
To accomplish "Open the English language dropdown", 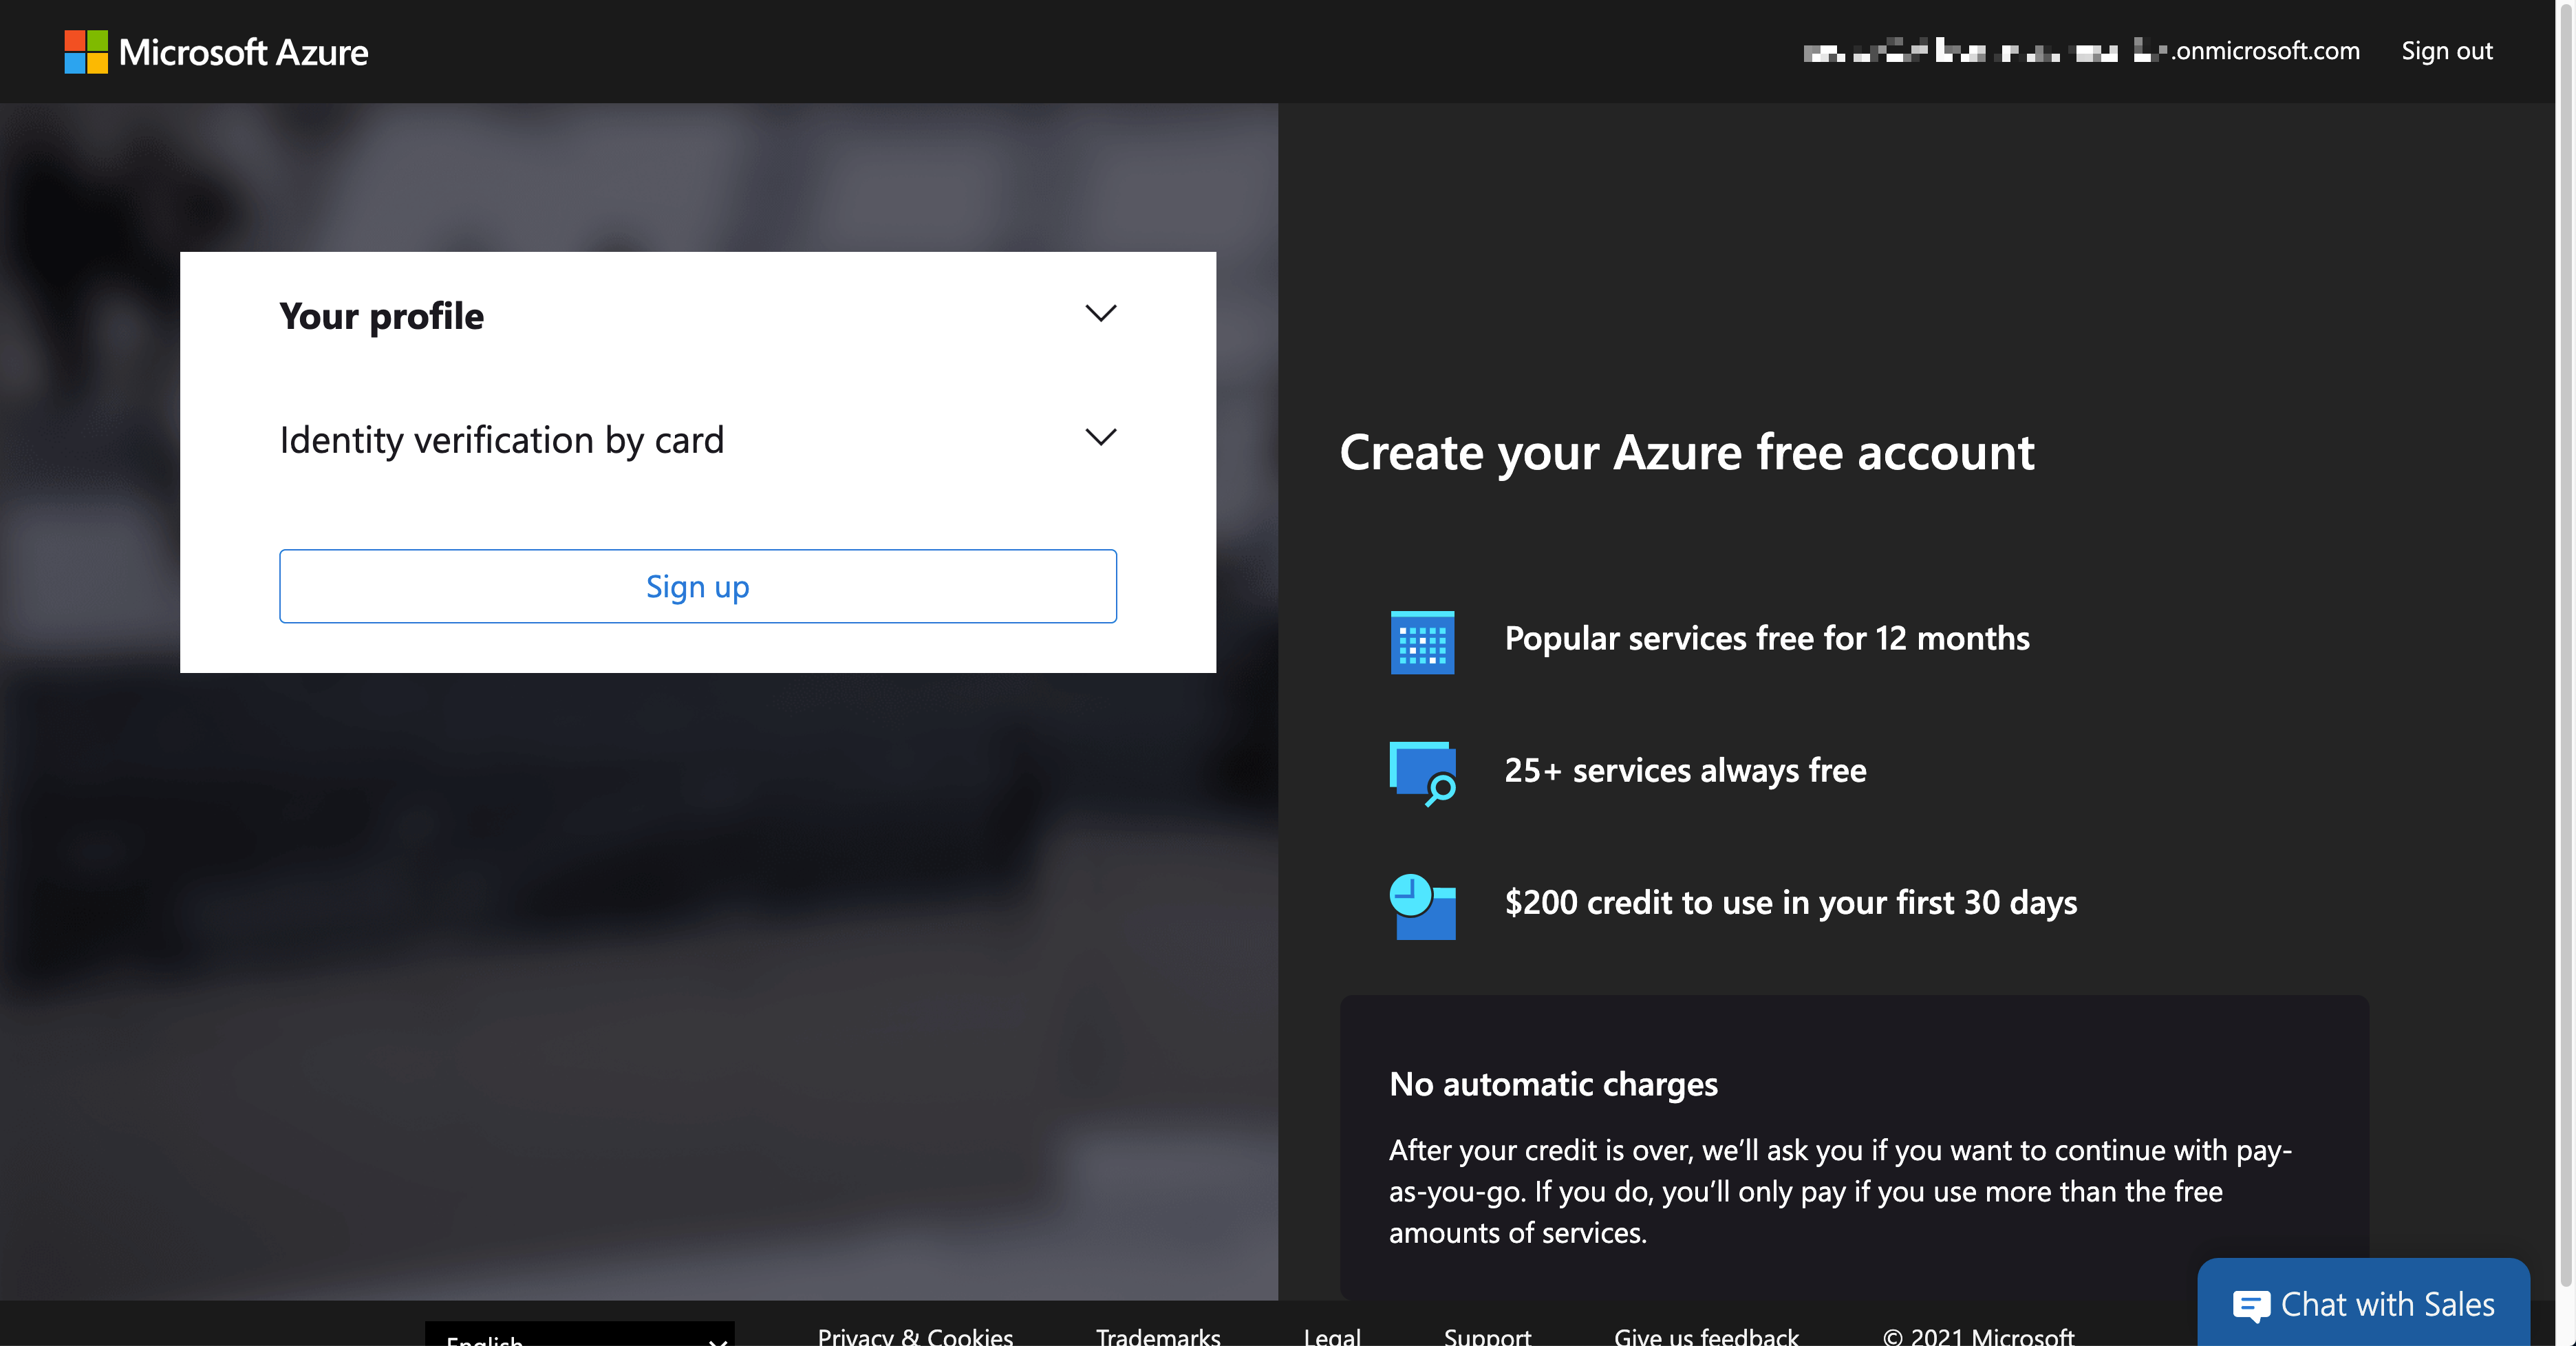I will (580, 1334).
